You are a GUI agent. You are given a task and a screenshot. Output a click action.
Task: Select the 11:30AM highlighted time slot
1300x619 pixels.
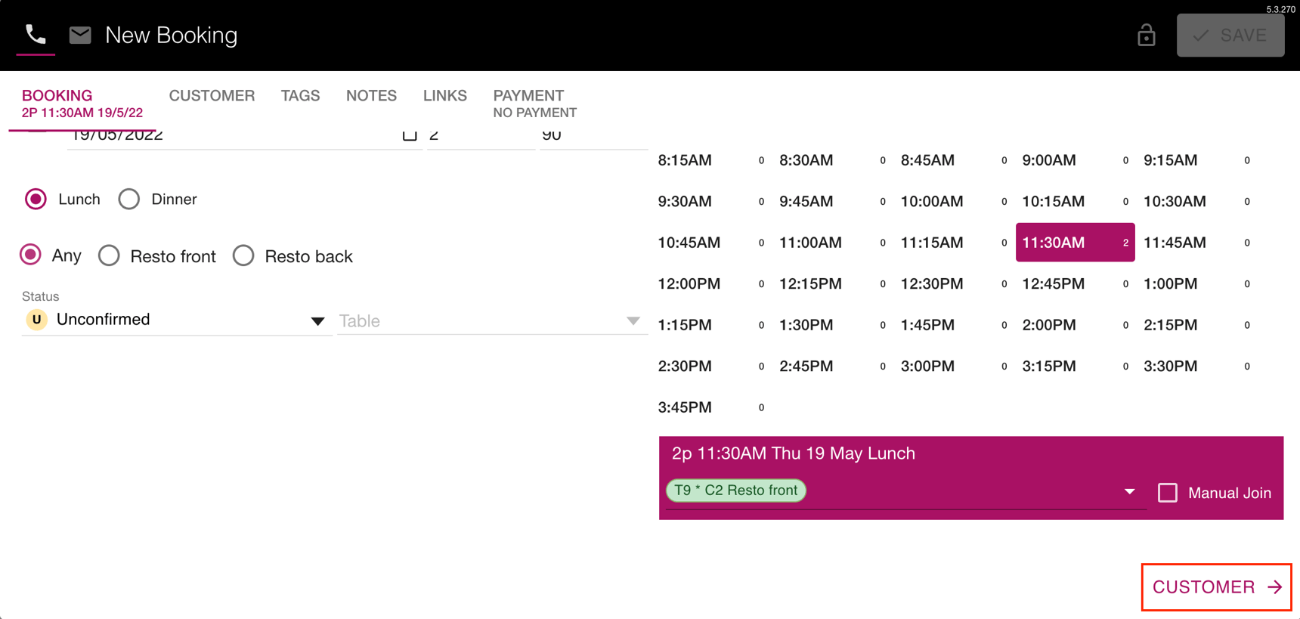click(x=1074, y=243)
